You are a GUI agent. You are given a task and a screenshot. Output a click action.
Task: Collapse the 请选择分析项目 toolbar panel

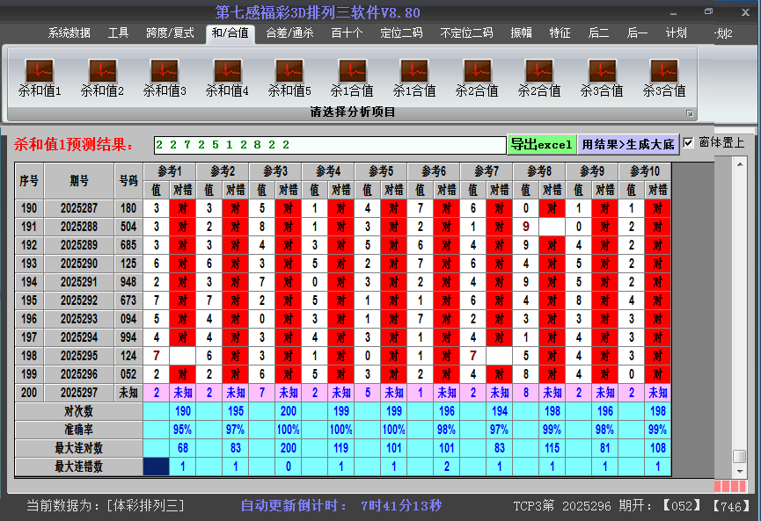pos(691,112)
